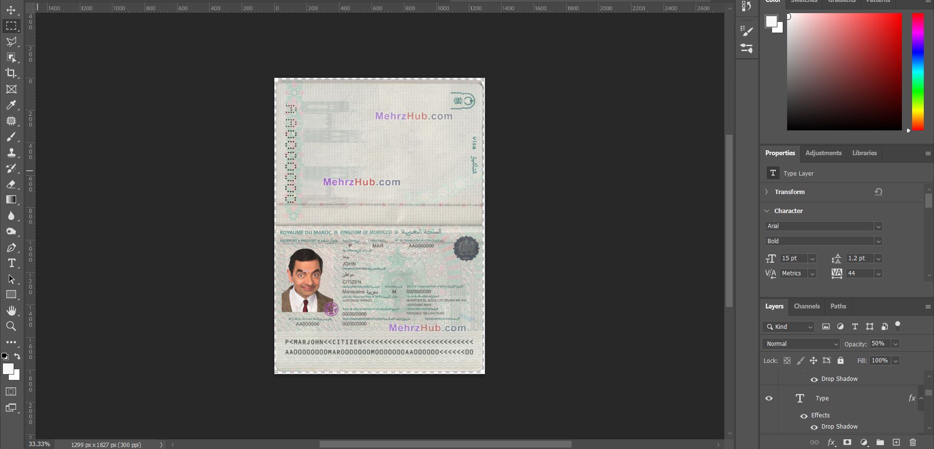Select the Polygonal Lasso tool
934x449 pixels.
[x=11, y=42]
